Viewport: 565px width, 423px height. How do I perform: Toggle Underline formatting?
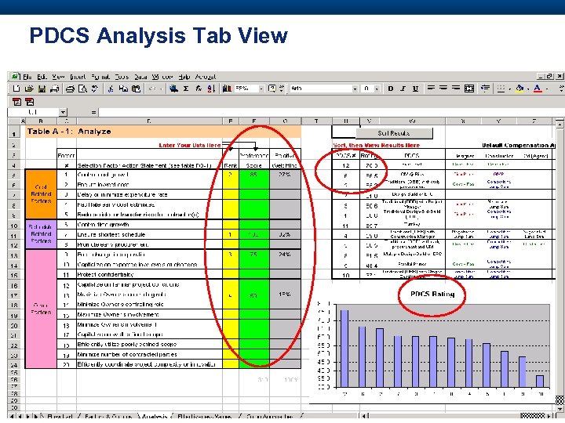tap(415, 89)
